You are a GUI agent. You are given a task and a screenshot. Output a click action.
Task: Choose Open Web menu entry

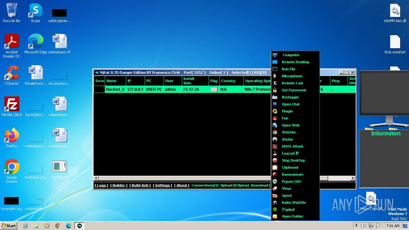click(x=291, y=125)
